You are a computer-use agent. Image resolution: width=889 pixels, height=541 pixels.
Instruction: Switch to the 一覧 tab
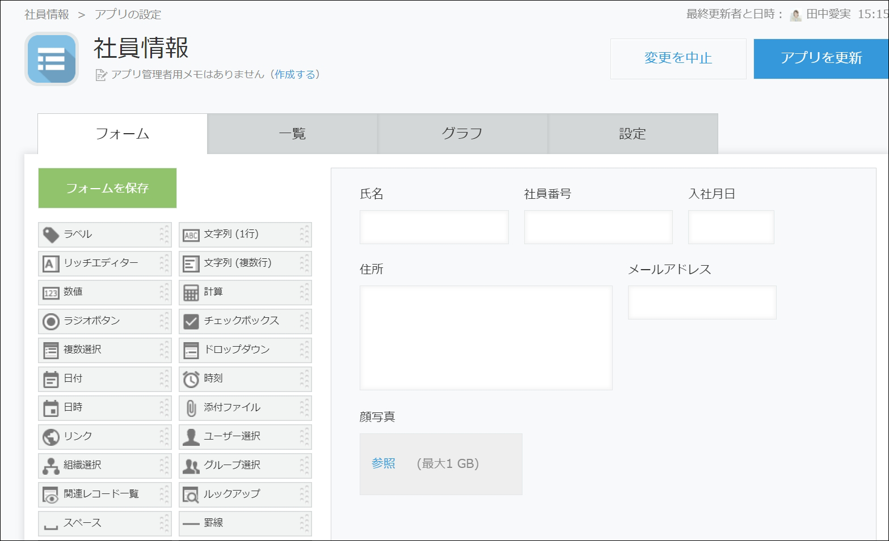292,133
